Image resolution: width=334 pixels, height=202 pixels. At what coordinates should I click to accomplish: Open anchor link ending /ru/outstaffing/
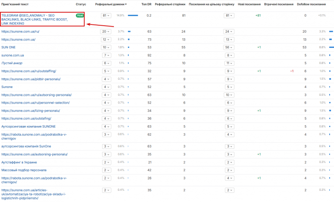pos(29,71)
